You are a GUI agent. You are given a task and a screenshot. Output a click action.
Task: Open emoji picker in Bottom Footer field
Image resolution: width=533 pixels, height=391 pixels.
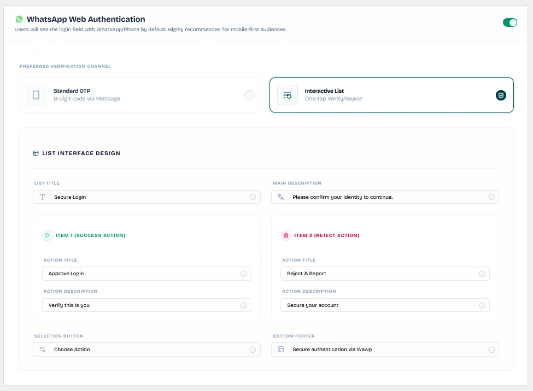coord(491,349)
